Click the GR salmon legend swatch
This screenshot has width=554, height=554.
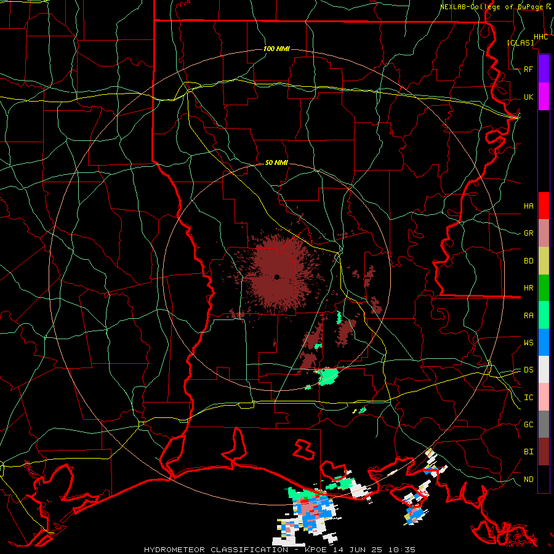[544, 233]
